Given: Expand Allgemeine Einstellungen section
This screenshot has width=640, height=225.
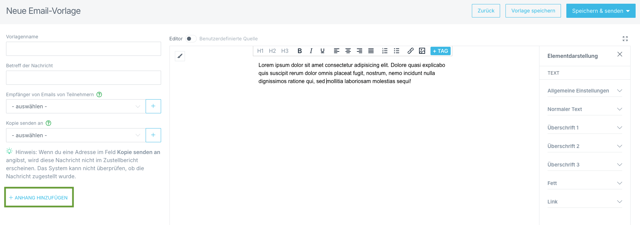Looking at the screenshot, I should 585,91.
